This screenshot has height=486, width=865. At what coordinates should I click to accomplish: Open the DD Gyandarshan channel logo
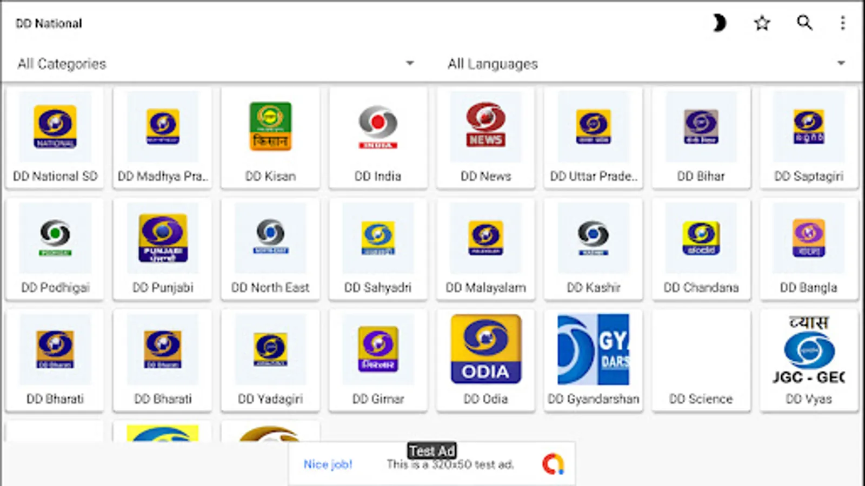click(x=593, y=349)
